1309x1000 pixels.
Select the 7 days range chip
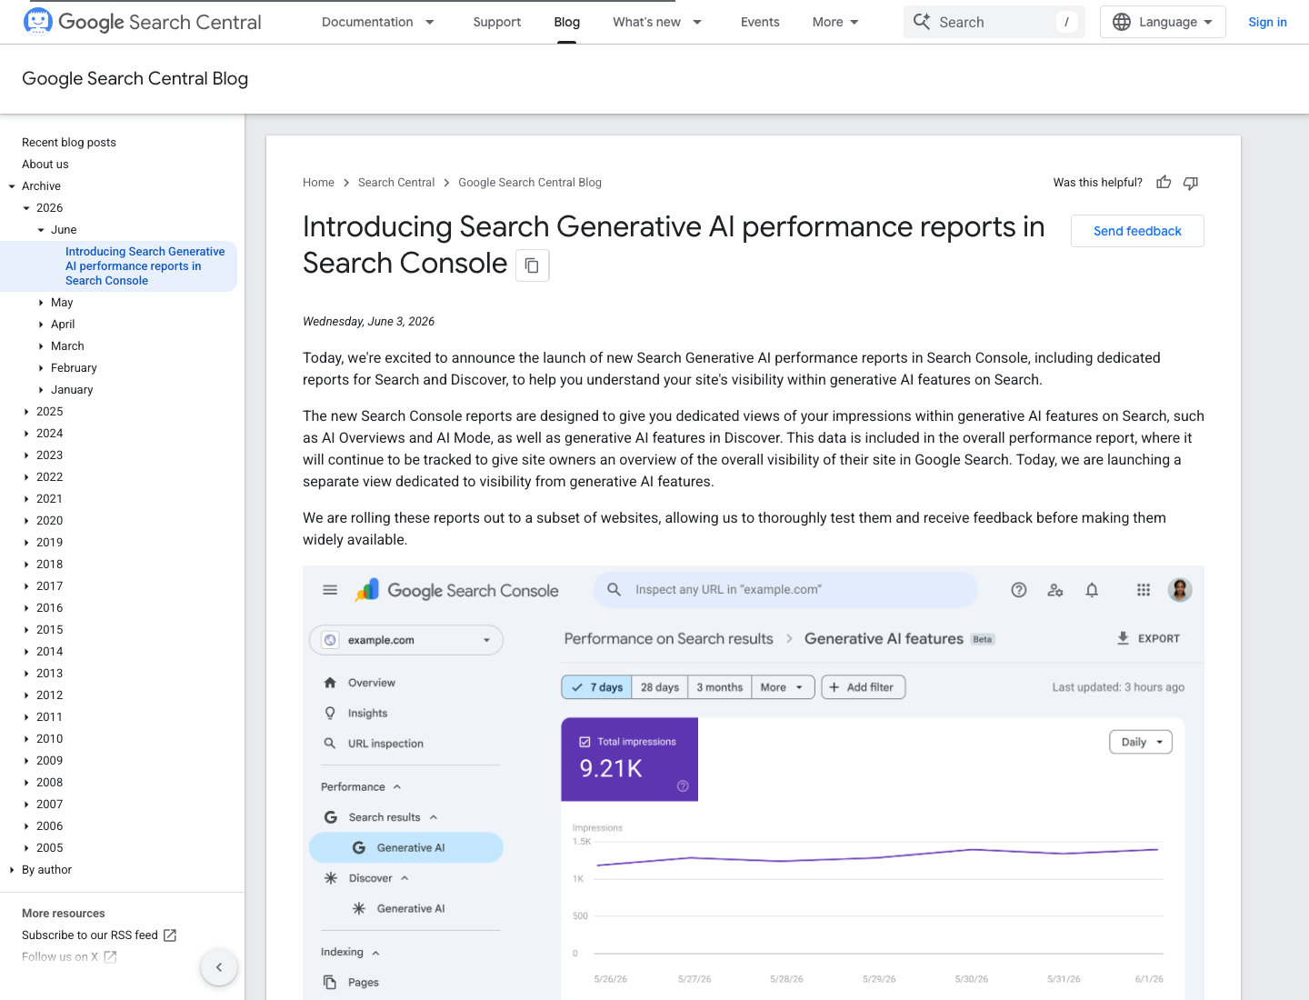(x=597, y=687)
